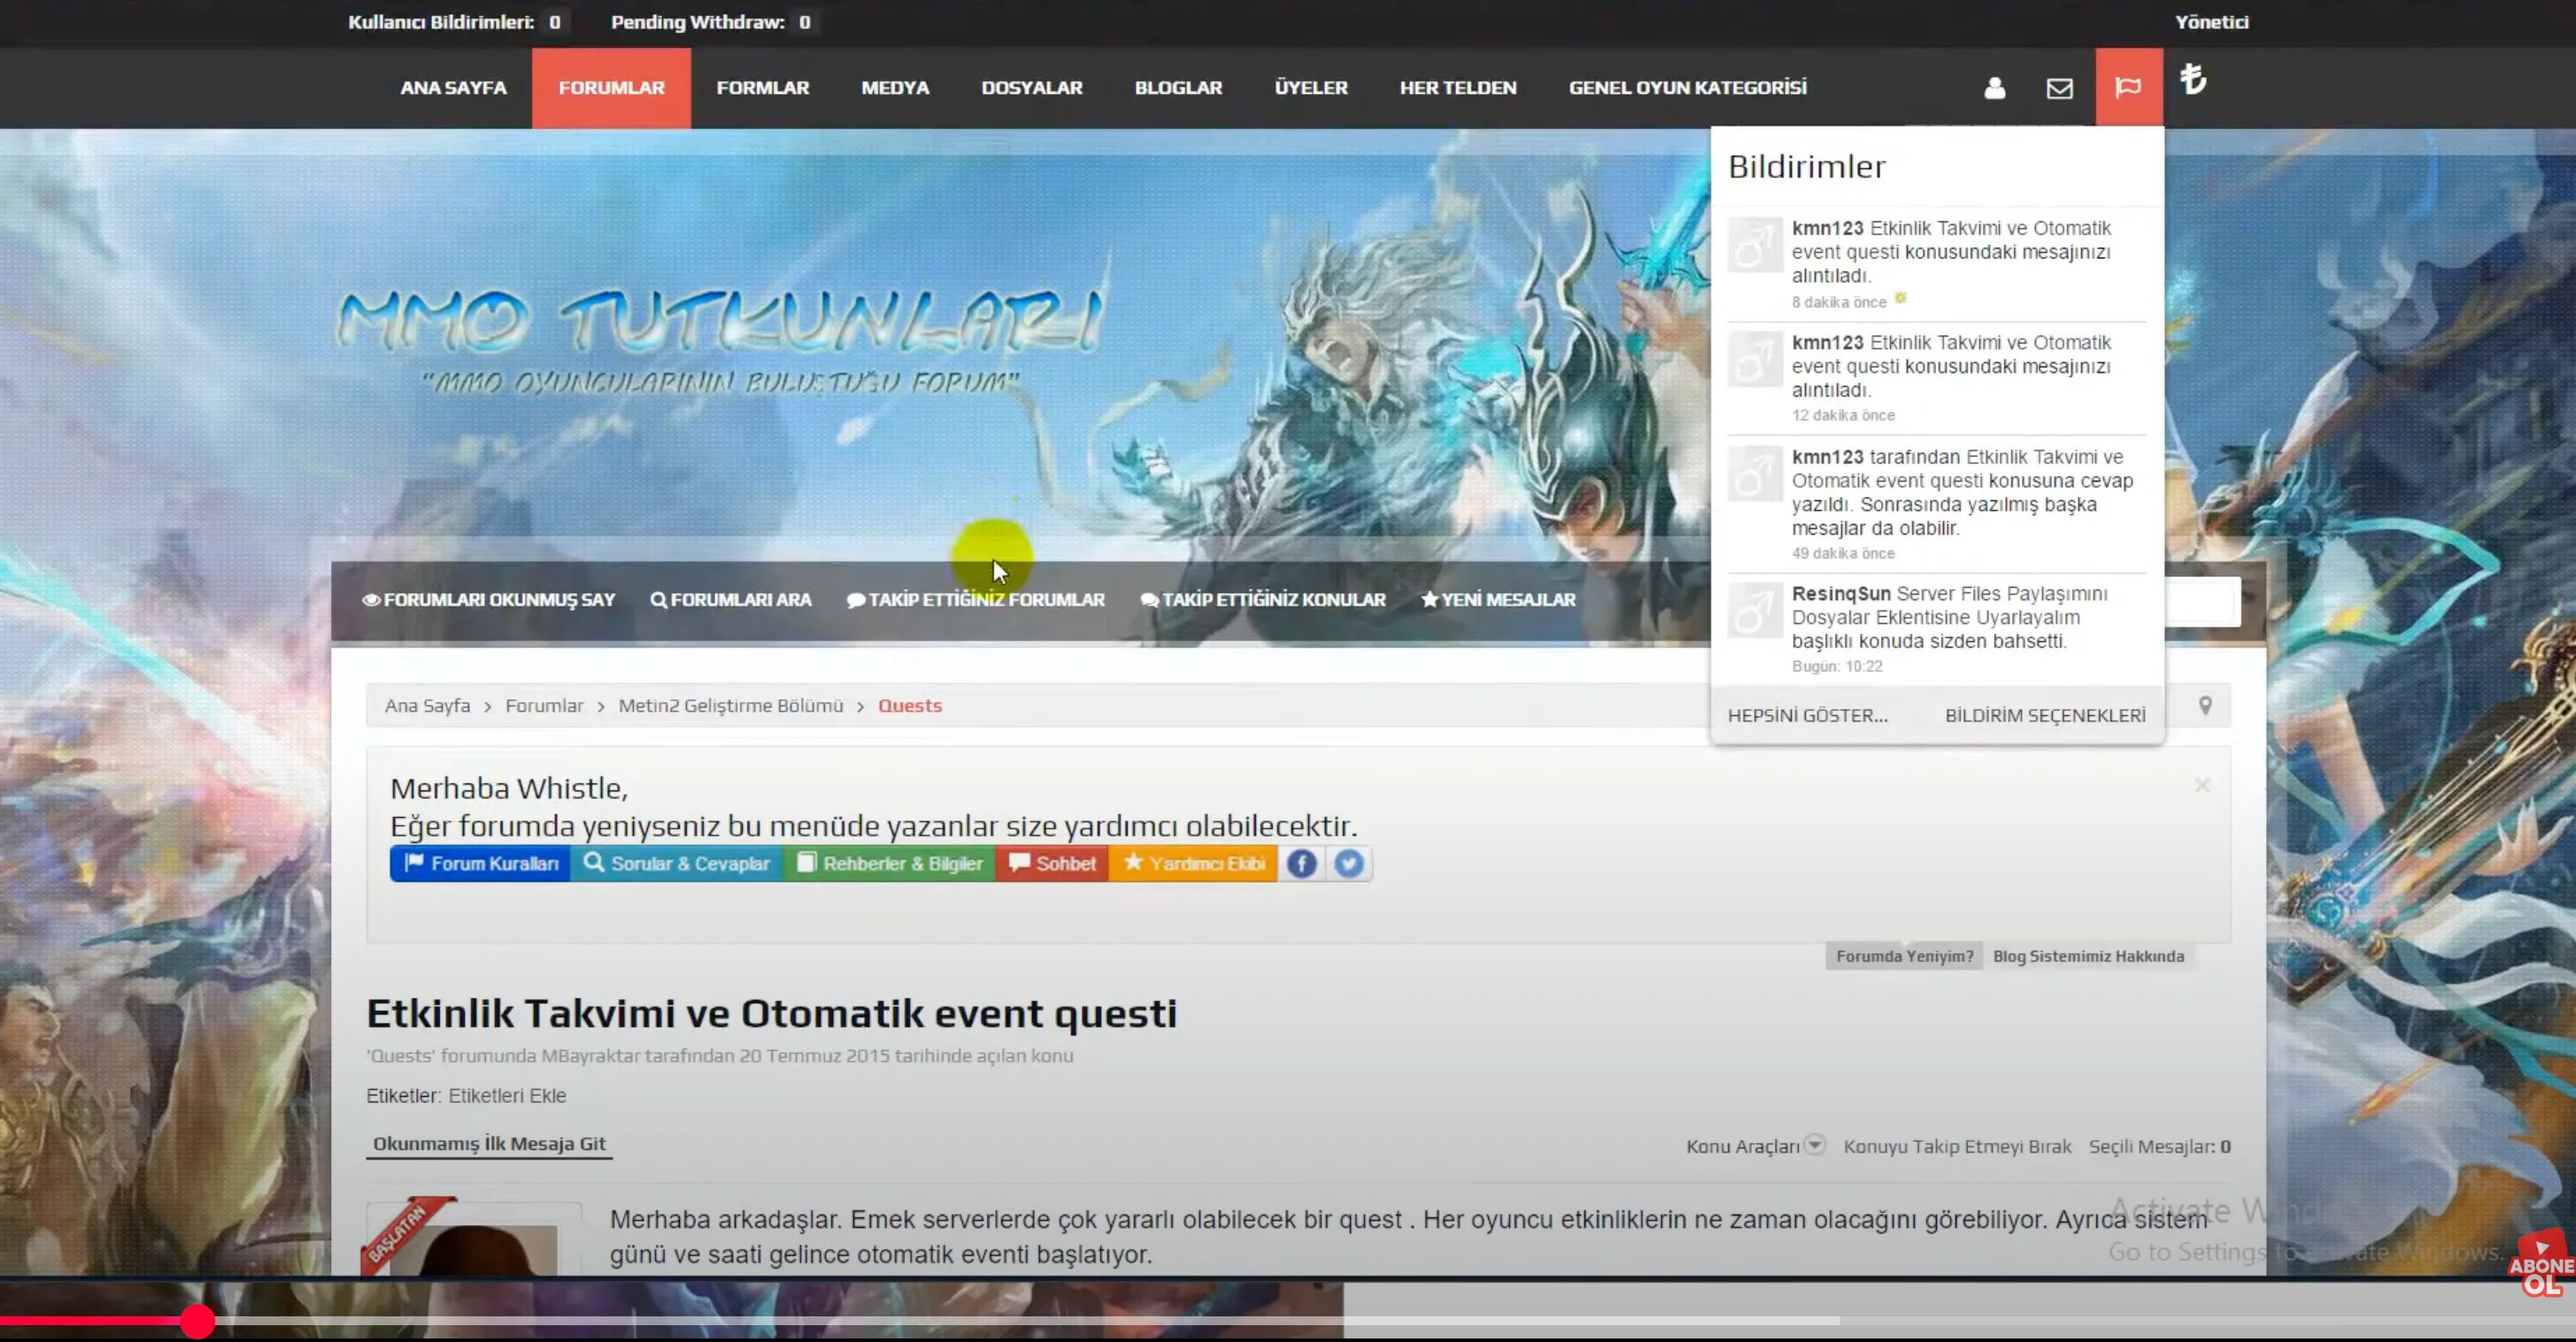Open the Twitter icon button

(1348, 863)
